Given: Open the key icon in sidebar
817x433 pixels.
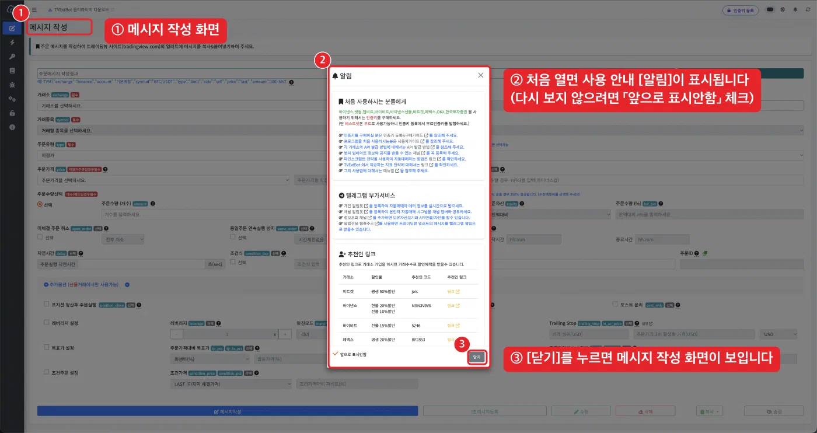Looking at the screenshot, I should coord(12,57).
